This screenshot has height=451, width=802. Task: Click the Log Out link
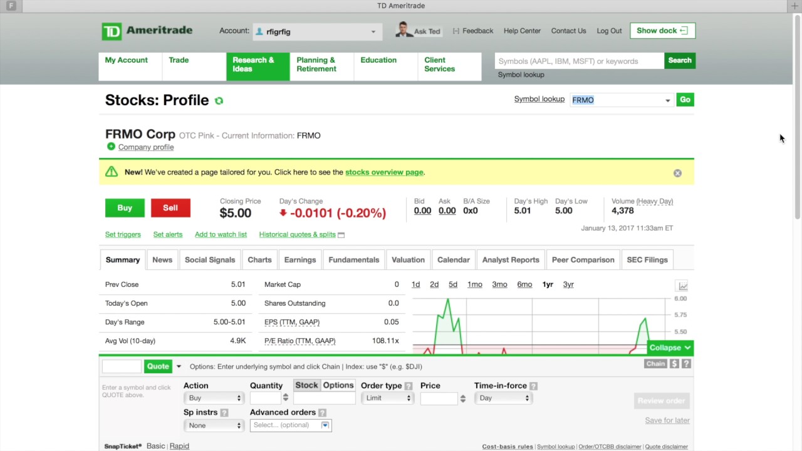(x=609, y=31)
